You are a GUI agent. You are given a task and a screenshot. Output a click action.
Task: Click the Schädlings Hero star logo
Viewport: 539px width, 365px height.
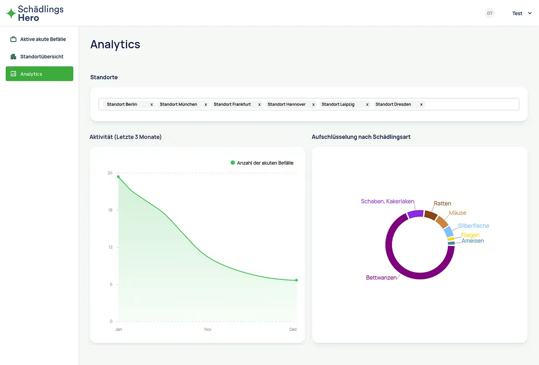click(x=11, y=13)
